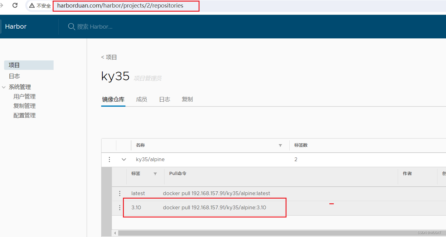Open the 日志 tab of project ky35

point(165,99)
